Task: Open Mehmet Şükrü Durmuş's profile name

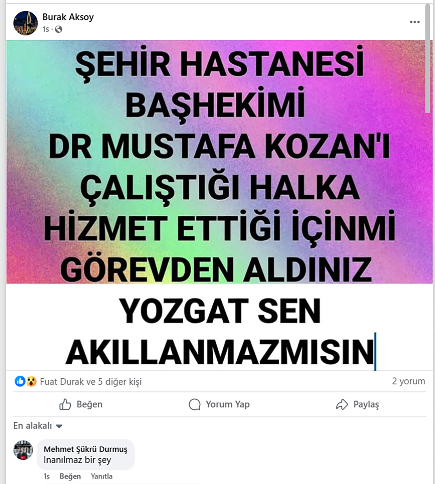Action: [86, 449]
